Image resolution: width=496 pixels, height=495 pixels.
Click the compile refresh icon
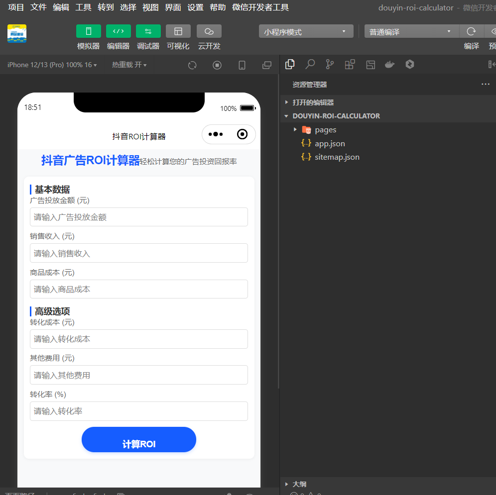click(x=471, y=31)
